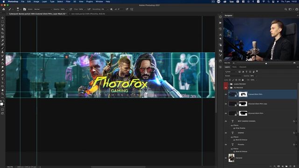Viewport: 299px width, 168px height.
Task: Open the layer Opacity dropdown arrow
Action: (x=256, y=76)
